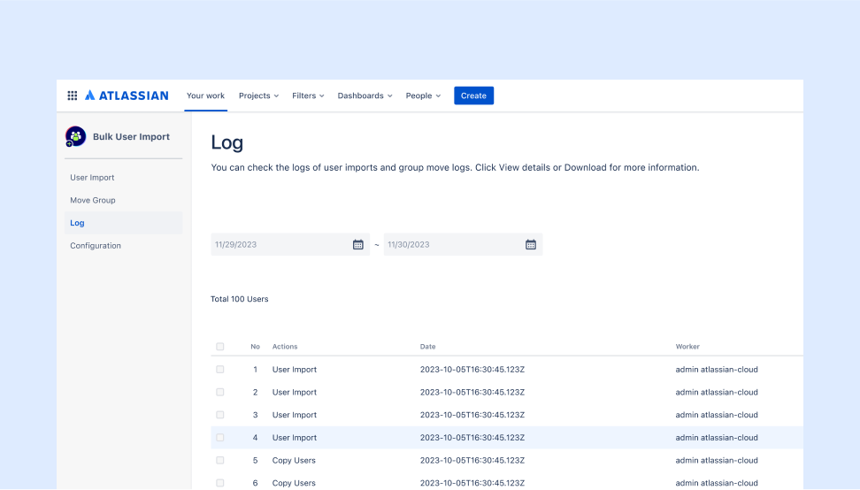
Task: Click the Bulk User Import app avatar
Action: [76, 136]
